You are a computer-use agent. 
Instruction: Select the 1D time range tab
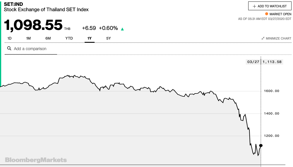(x=9, y=38)
